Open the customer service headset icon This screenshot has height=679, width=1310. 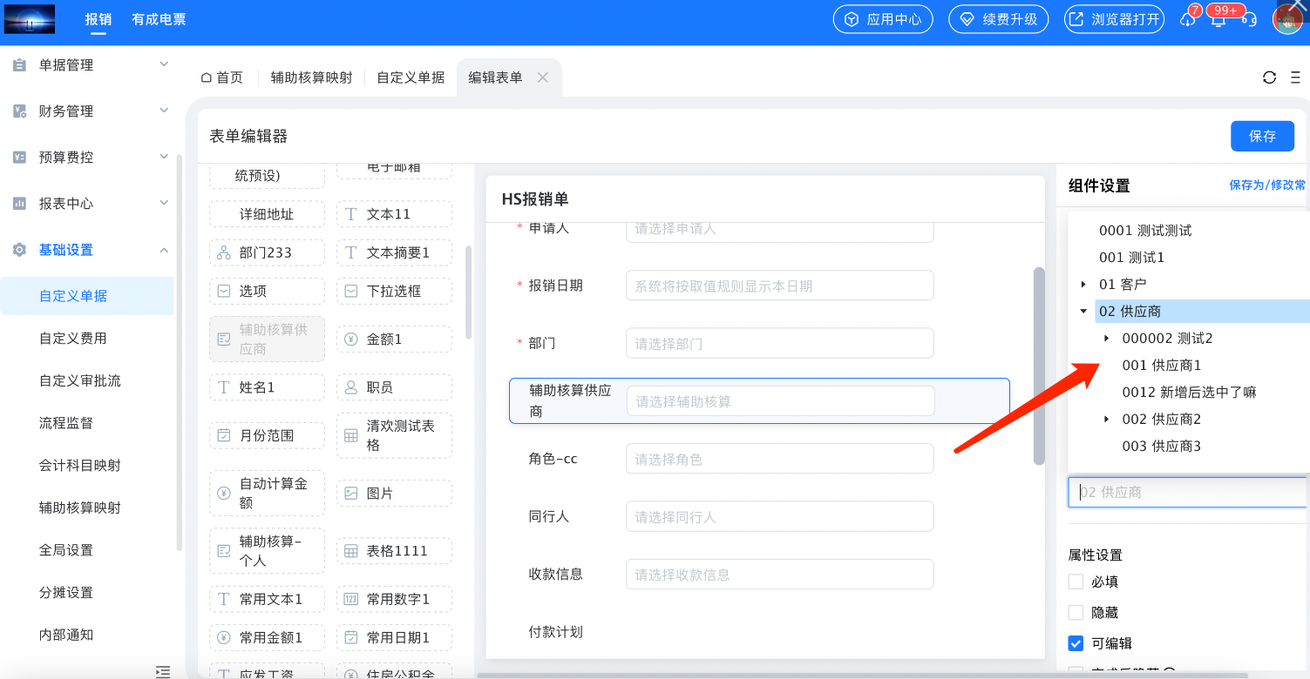pyautogui.click(x=1249, y=19)
